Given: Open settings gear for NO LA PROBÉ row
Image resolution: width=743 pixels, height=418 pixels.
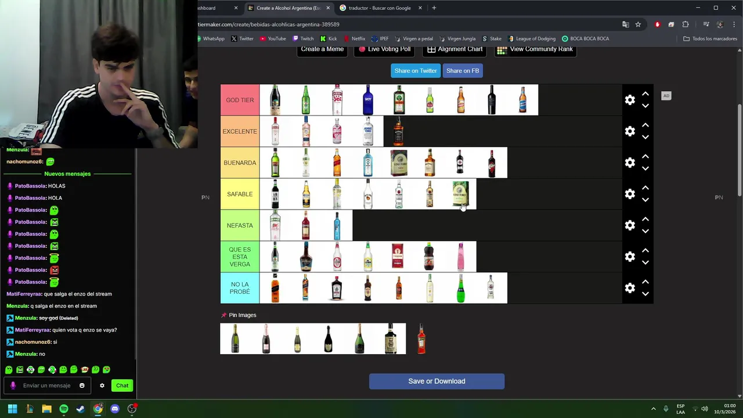Looking at the screenshot, I should [x=630, y=288].
